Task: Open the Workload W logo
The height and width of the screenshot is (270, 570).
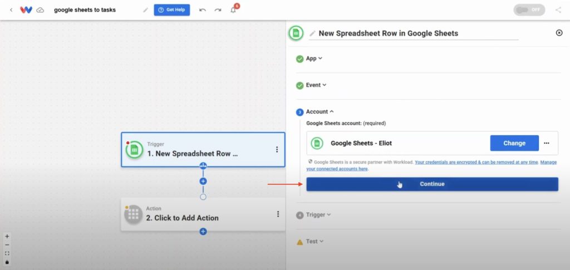Action: (26, 10)
